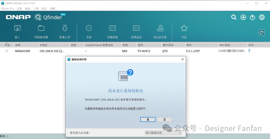Open the 书签 bookmark star toolbar icon
This screenshot has height=139, width=270.
pyautogui.click(x=184, y=28)
